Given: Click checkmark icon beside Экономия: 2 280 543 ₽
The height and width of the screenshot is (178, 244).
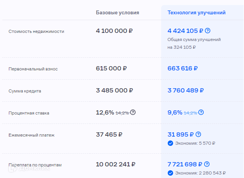Looking at the screenshot, I should [x=170, y=173].
